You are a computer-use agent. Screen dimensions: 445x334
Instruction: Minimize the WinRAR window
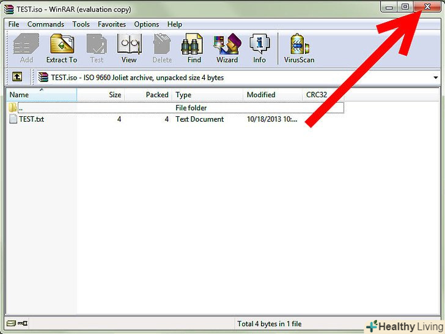point(389,7)
